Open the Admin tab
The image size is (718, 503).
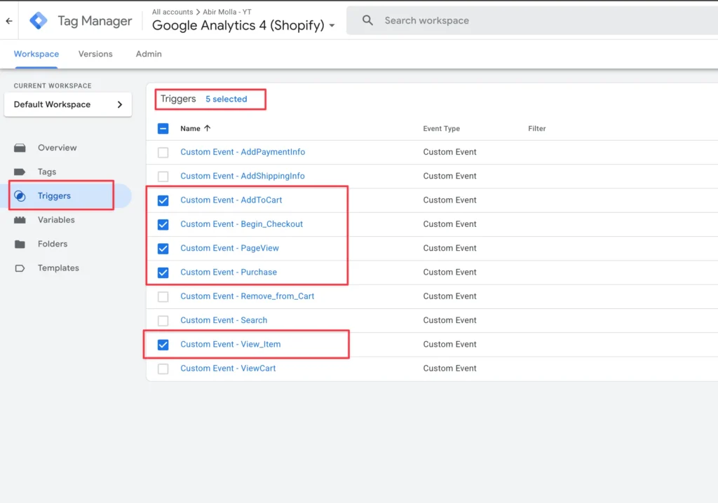(148, 54)
